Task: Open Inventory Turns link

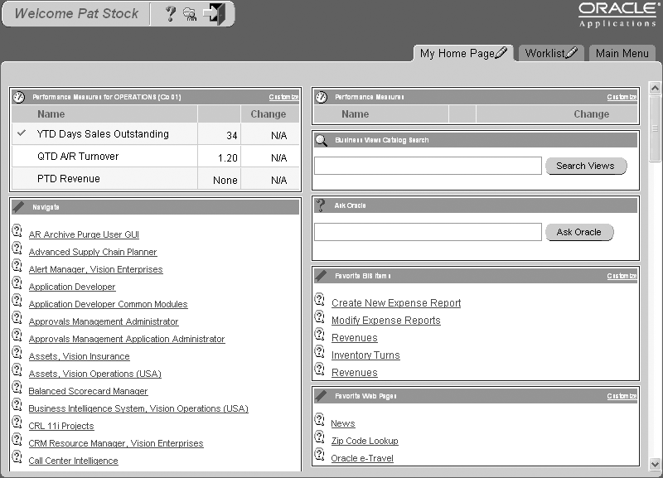Action: (365, 355)
